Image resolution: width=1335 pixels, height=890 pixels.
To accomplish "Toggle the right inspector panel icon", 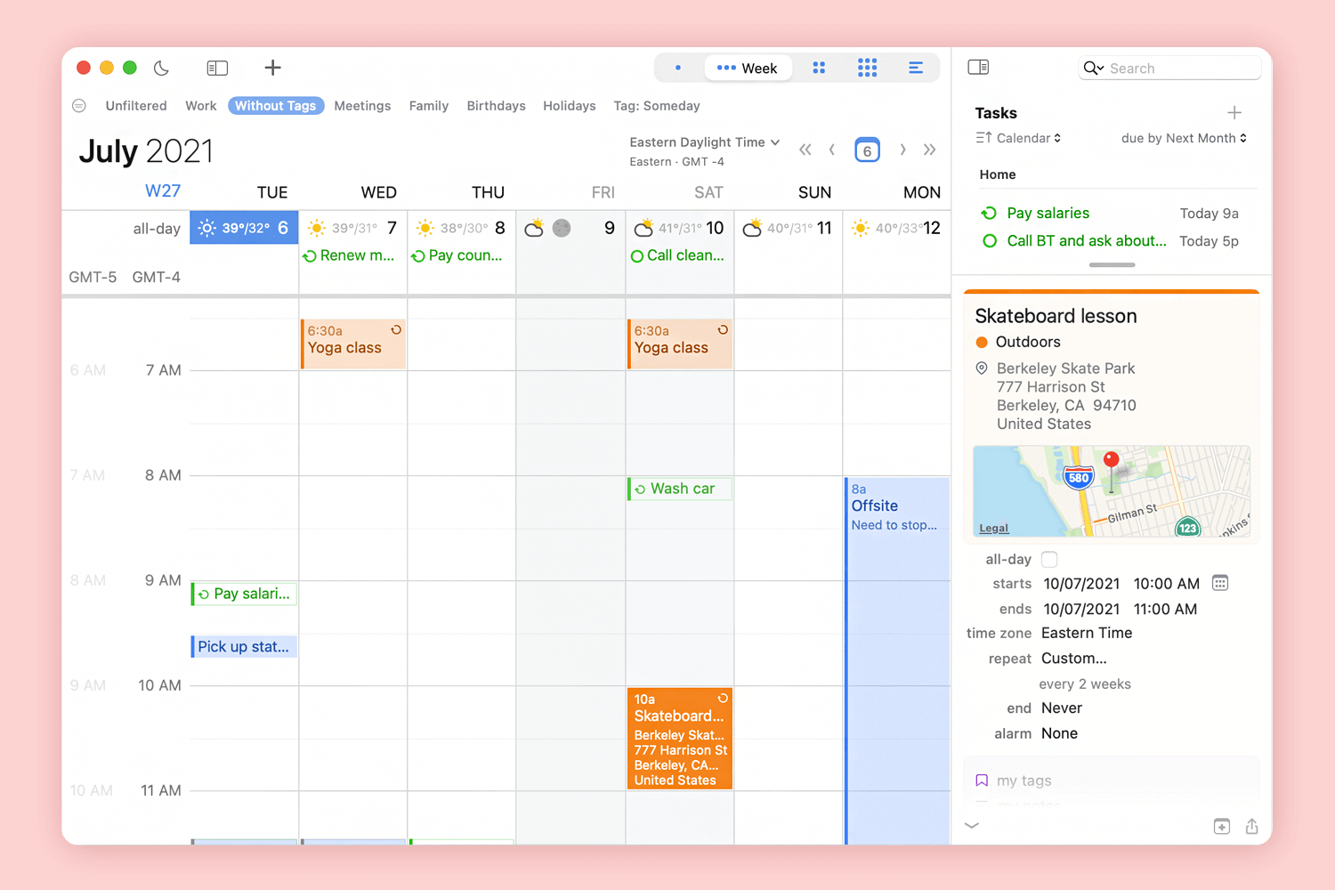I will tap(978, 68).
